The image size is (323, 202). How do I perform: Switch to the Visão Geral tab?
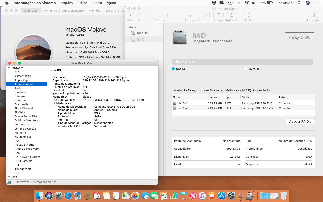pos(31,11)
